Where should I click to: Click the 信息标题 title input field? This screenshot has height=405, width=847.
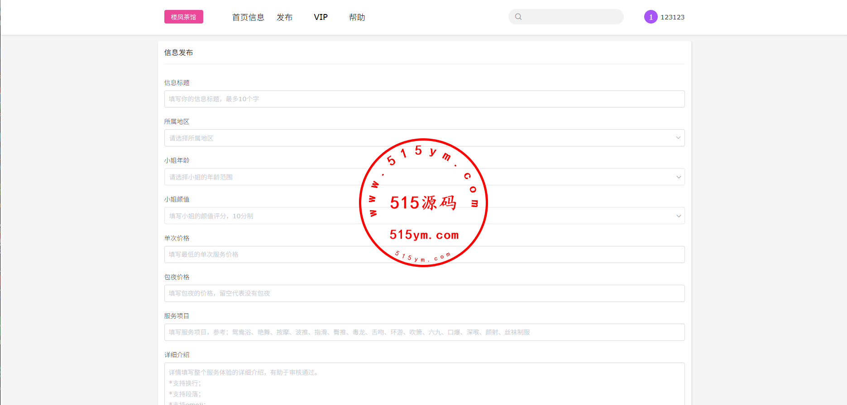click(424, 99)
